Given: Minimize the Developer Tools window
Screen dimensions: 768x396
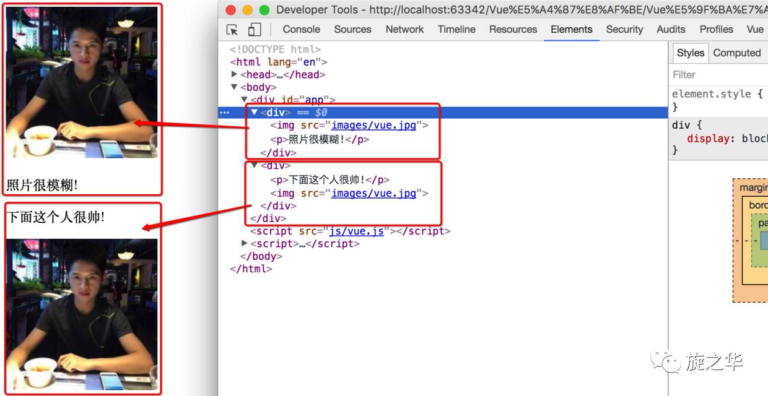Looking at the screenshot, I should point(248,10).
